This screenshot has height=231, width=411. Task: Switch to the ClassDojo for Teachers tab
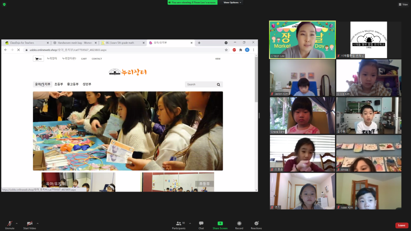tap(25, 43)
